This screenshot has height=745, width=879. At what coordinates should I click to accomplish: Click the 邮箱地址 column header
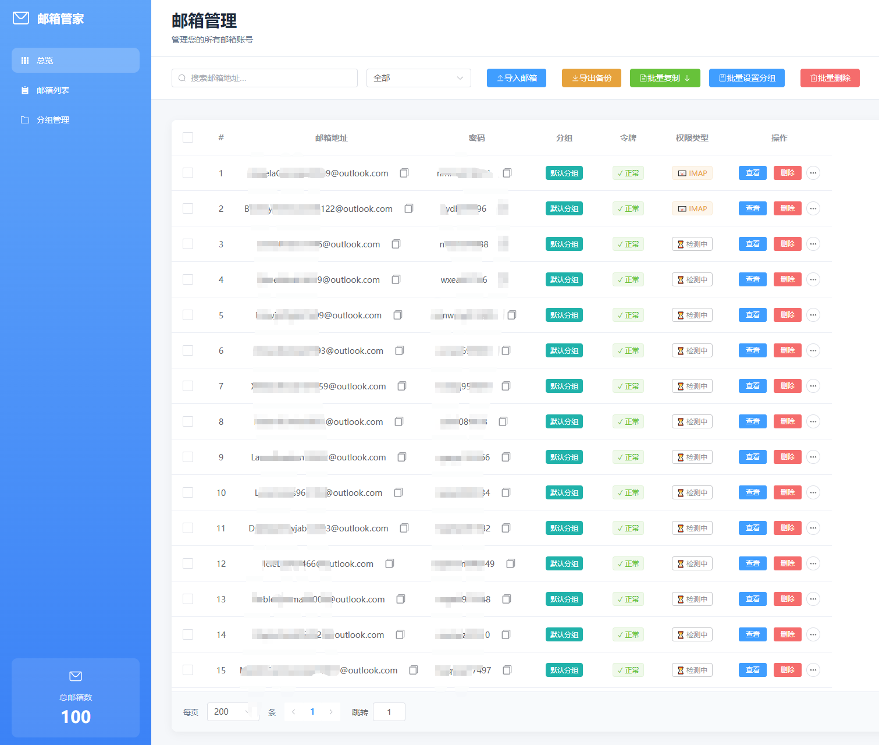coord(332,138)
